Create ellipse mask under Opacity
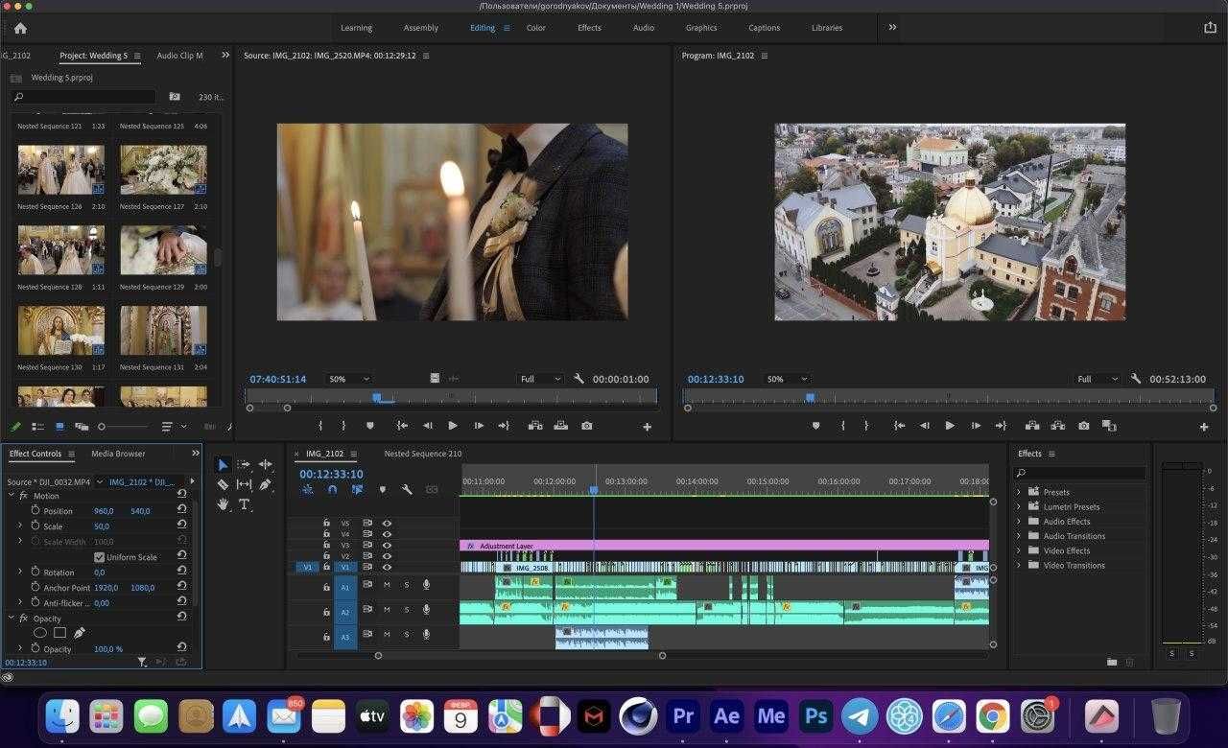The width and height of the screenshot is (1228, 748). [40, 633]
